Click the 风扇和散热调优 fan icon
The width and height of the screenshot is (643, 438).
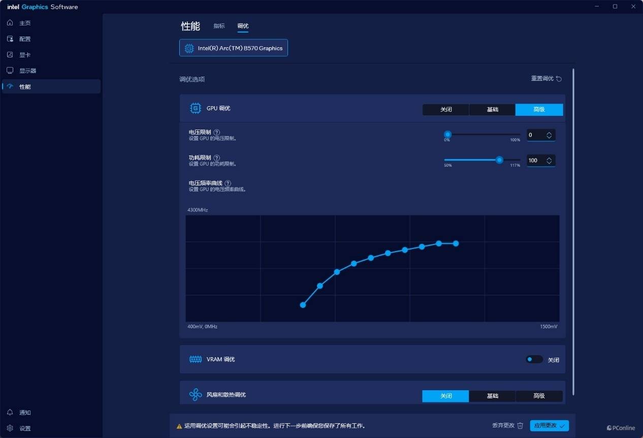(x=196, y=395)
